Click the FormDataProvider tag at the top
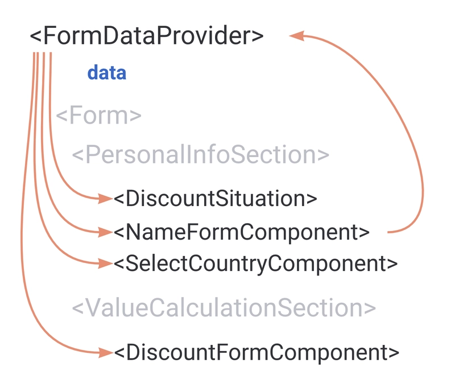Image resolution: width=455 pixels, height=391 pixels. [x=147, y=36]
